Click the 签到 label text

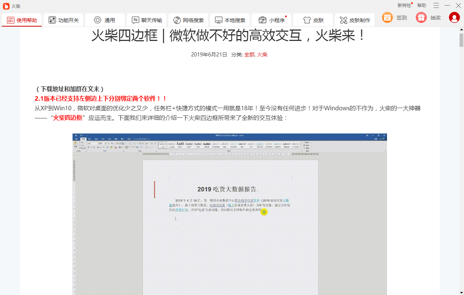(x=402, y=18)
